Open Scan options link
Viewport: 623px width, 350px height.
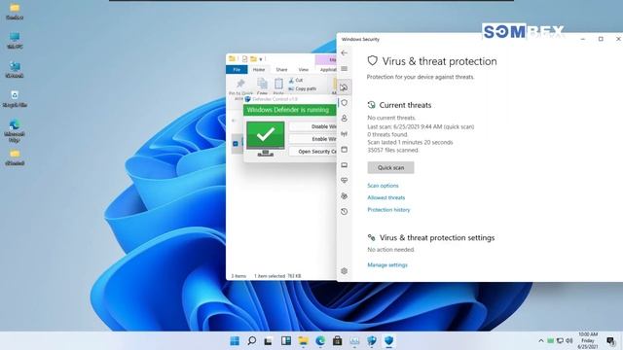click(383, 186)
